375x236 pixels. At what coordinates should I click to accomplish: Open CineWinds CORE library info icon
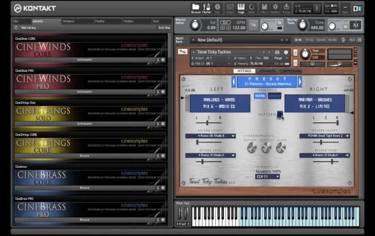158,60
